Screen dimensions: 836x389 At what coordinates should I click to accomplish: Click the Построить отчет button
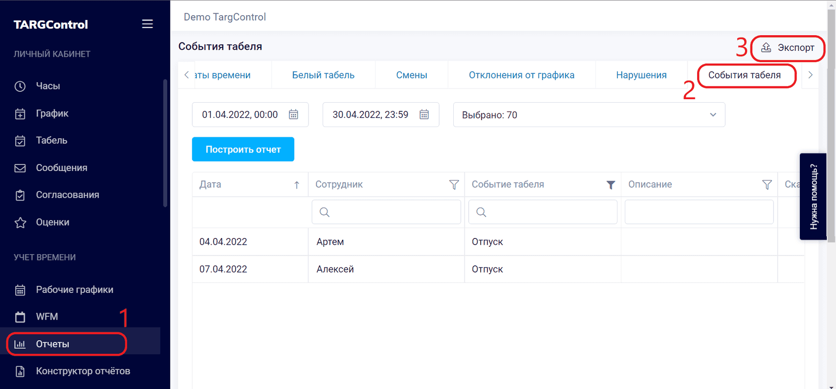coord(243,150)
